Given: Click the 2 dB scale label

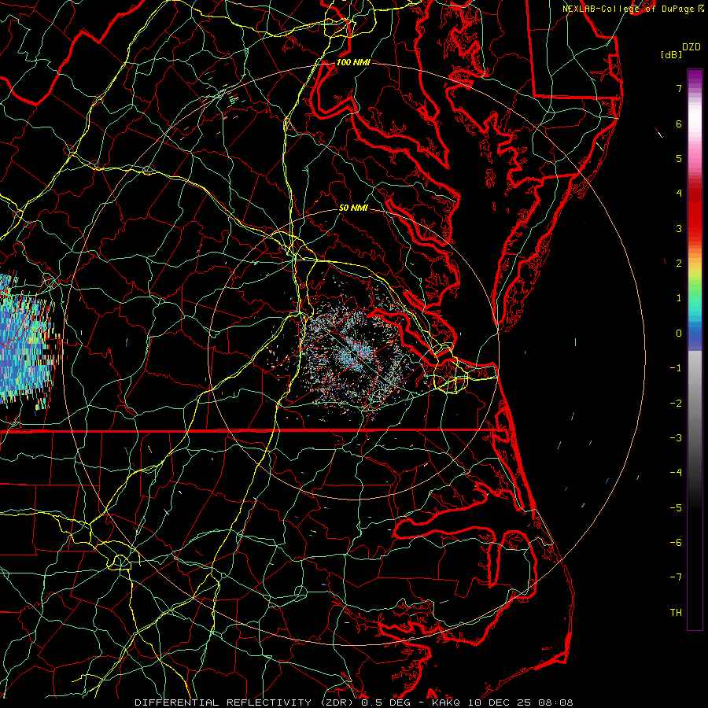Looking at the screenshot, I should 679,264.
